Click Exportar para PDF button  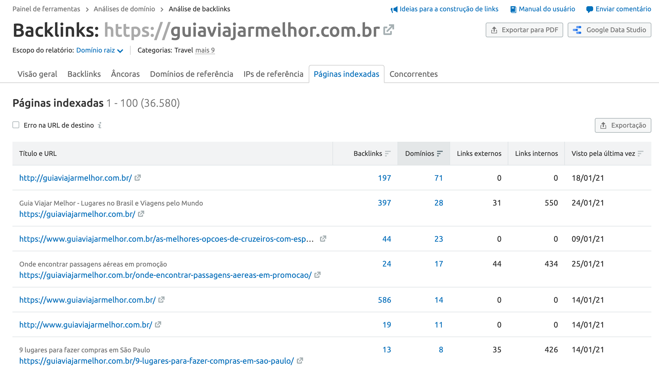tap(524, 30)
